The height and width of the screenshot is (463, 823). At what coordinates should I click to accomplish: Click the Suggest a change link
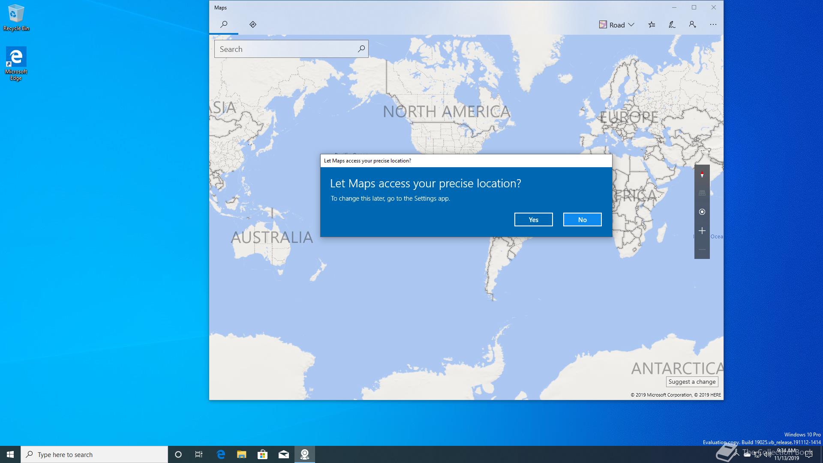(x=692, y=382)
